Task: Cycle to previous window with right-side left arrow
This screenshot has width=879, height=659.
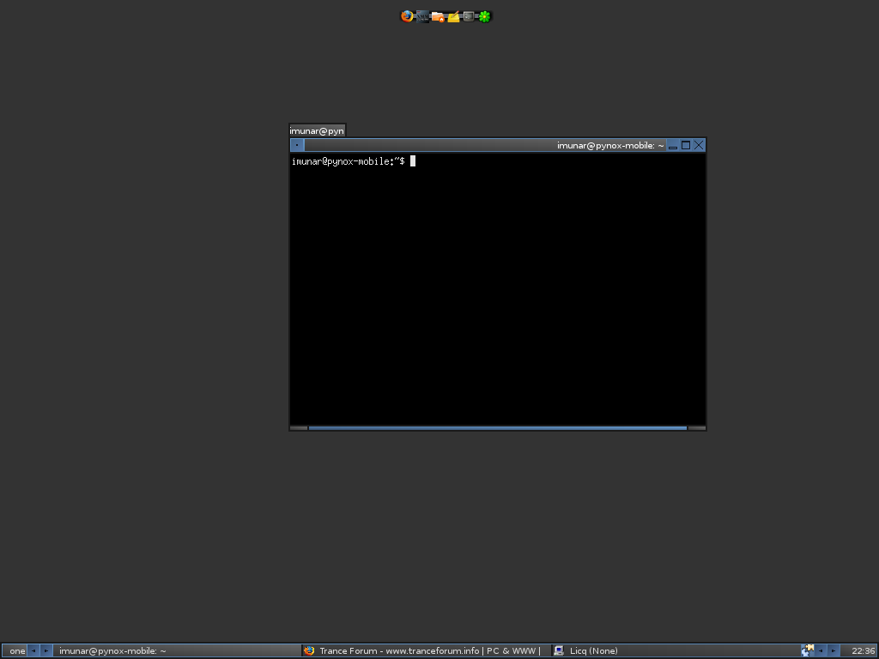Action: click(821, 650)
